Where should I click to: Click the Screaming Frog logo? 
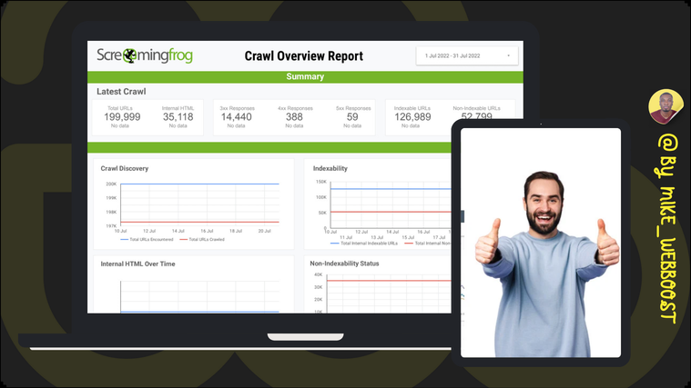click(x=145, y=55)
